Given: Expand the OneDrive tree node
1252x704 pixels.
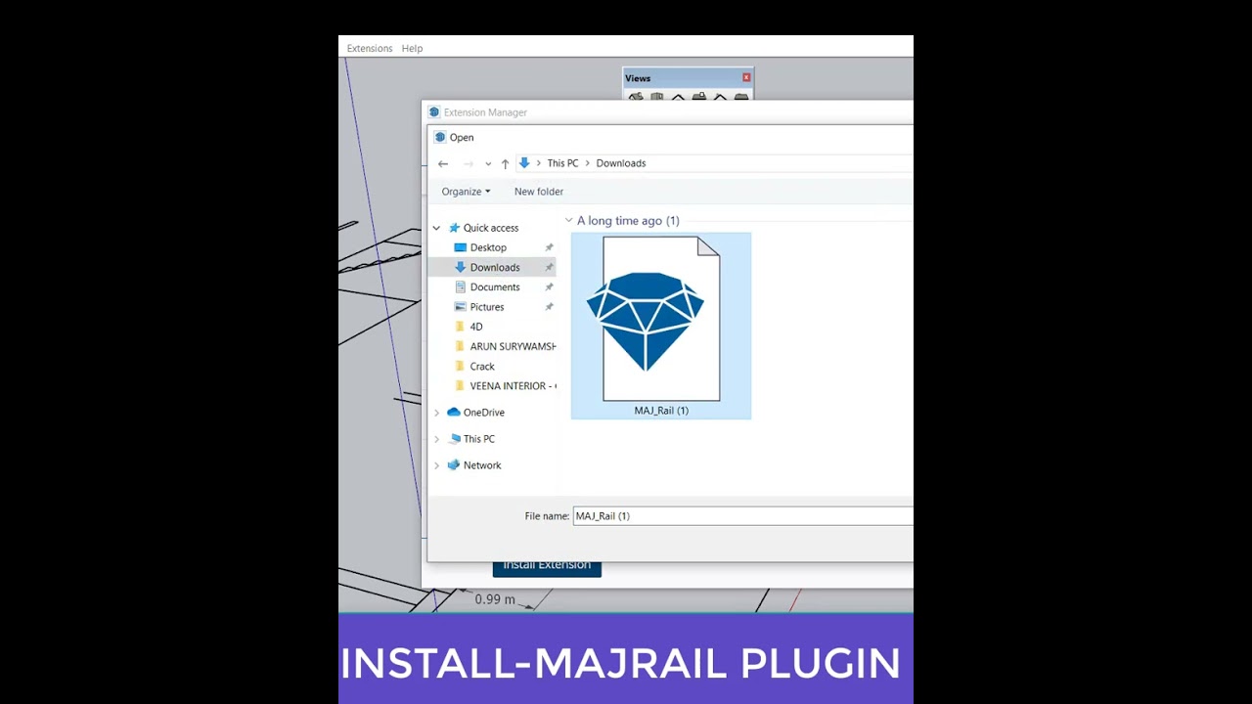Looking at the screenshot, I should (x=436, y=413).
